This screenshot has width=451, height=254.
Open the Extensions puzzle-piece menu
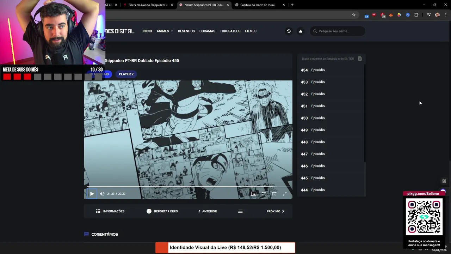[416, 15]
